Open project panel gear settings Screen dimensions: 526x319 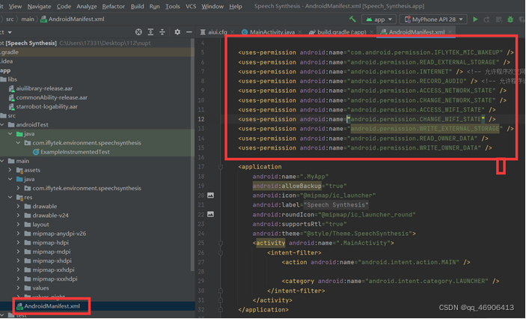pos(177,32)
